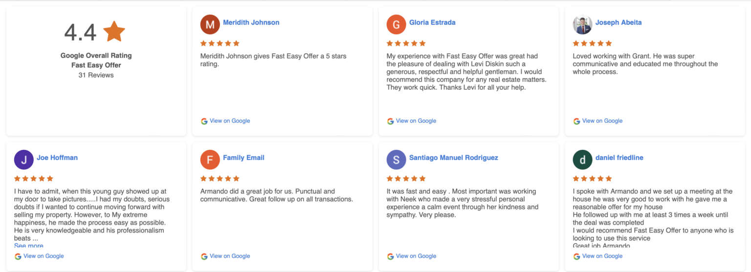Screen dimensions: 751x272
Task: View daniel friedline's review on Google
Action: [x=602, y=256]
